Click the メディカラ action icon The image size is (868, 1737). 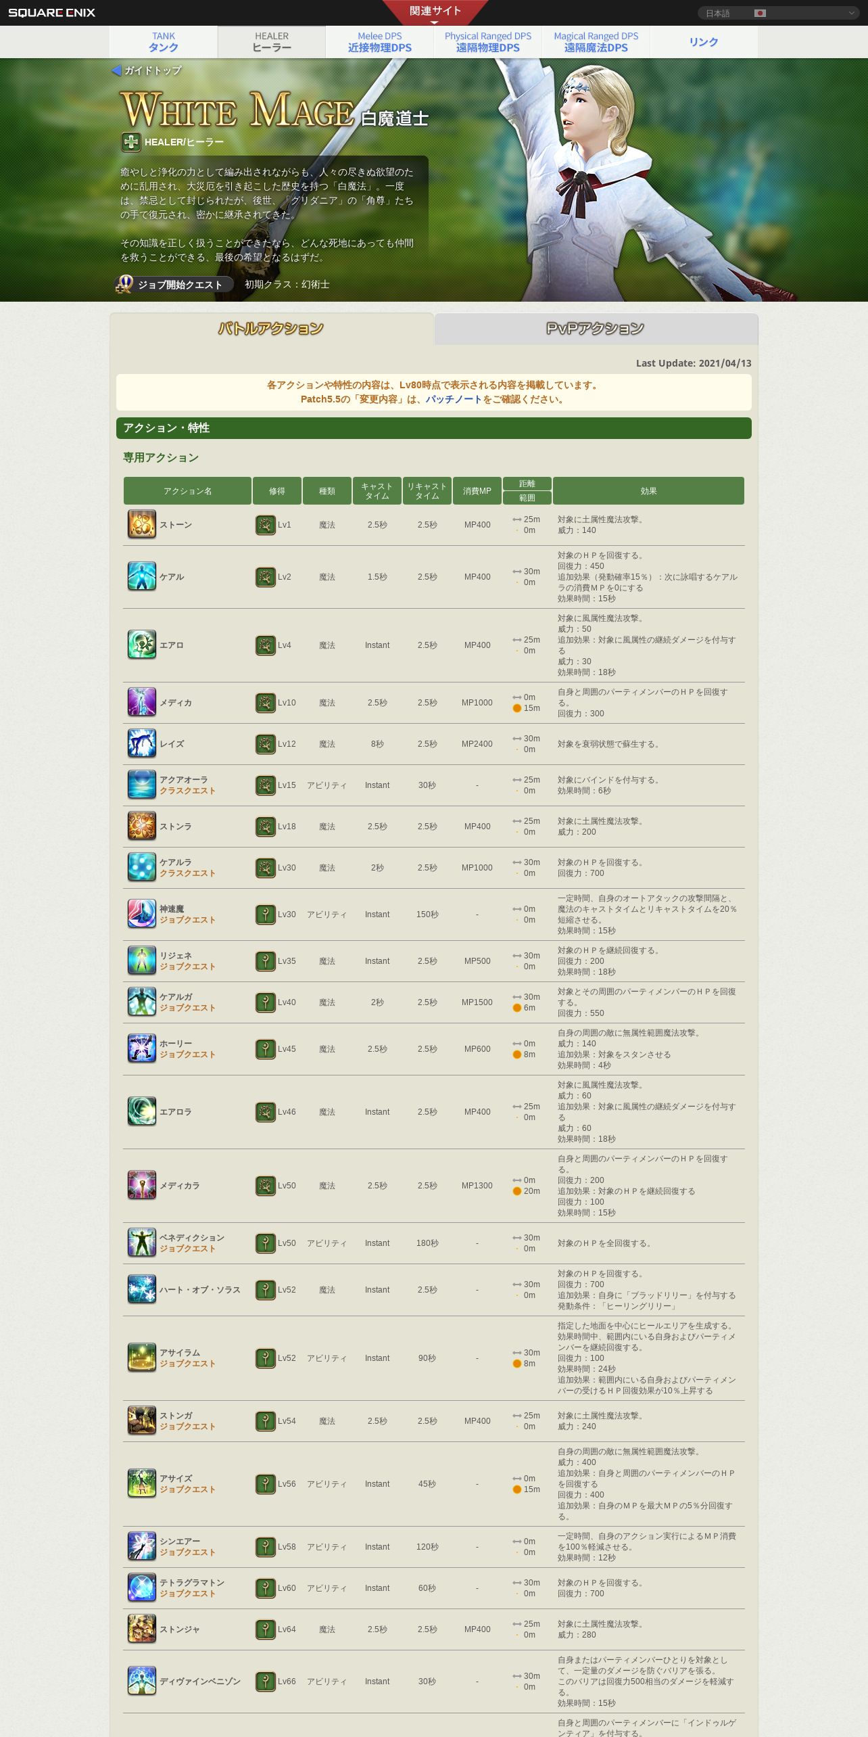pos(142,1185)
